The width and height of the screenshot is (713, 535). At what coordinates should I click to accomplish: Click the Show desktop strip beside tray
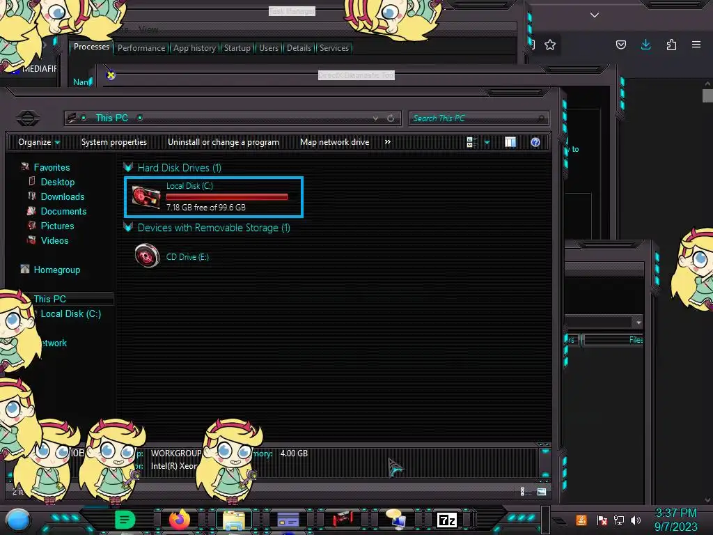point(546,520)
